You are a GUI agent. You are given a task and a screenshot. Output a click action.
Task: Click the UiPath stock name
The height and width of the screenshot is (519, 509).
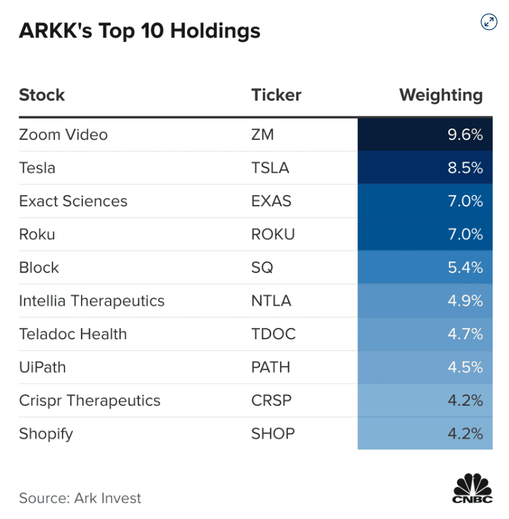coord(42,368)
